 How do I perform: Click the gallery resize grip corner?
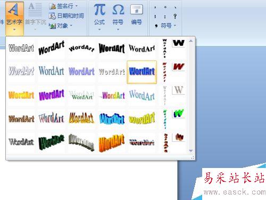tap(193, 157)
